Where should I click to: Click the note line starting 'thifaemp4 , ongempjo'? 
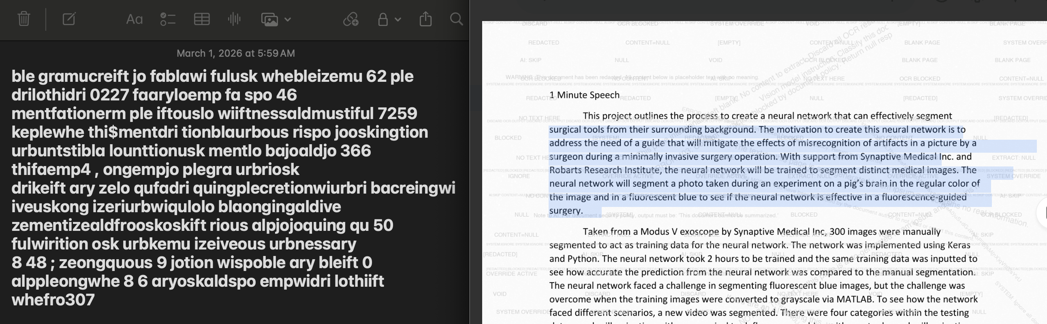point(155,170)
